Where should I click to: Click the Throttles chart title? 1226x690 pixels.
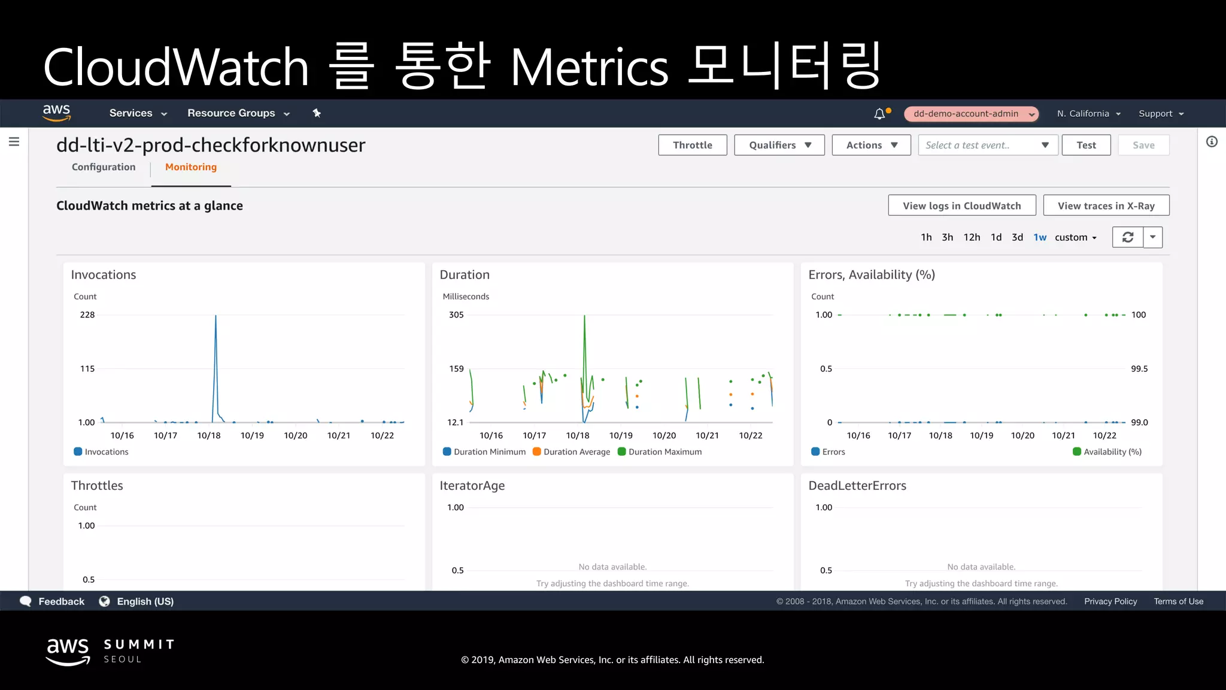coord(97,486)
